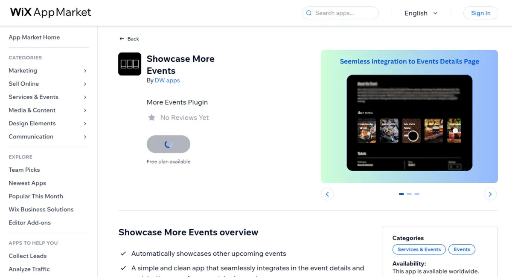
Task: Open Analyze Traffic section
Action: pos(29,269)
